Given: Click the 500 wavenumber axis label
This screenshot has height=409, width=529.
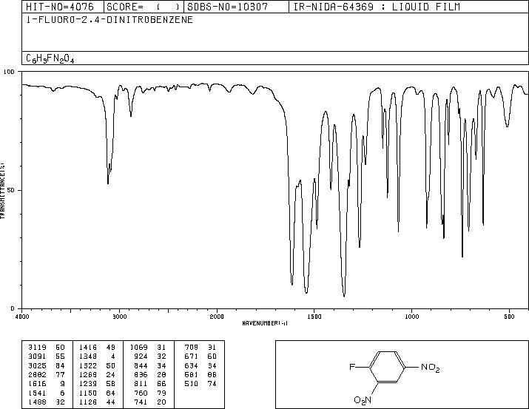Looking at the screenshot, I should pos(509,317).
